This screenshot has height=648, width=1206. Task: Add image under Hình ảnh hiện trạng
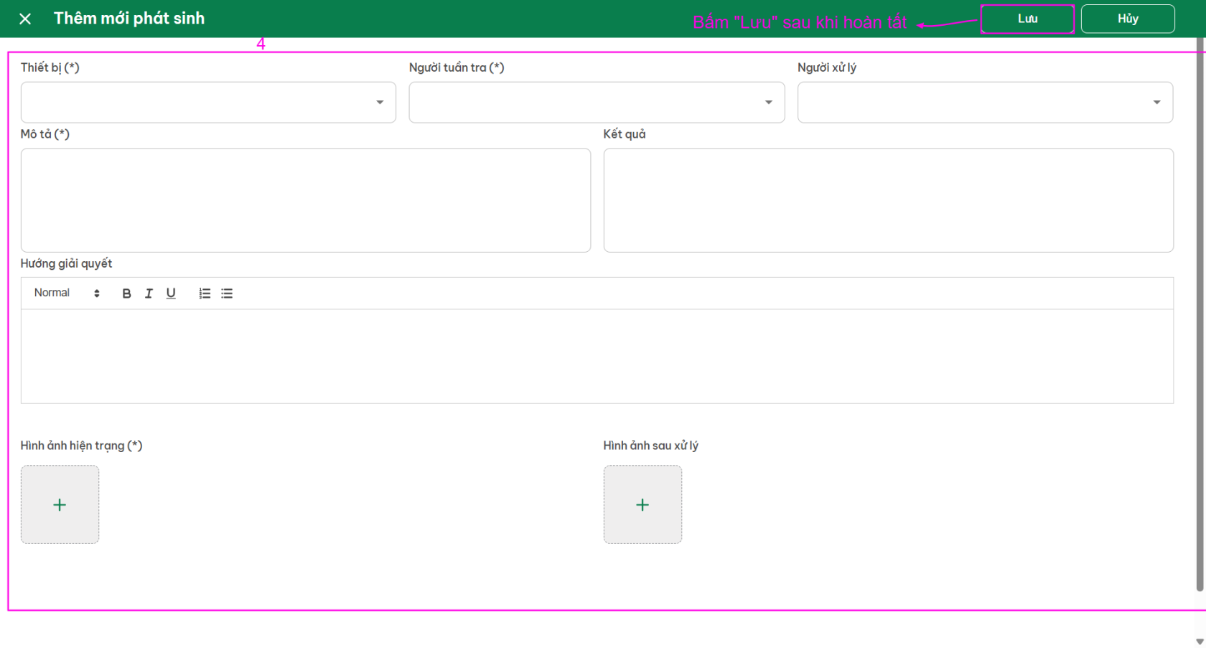(60, 504)
